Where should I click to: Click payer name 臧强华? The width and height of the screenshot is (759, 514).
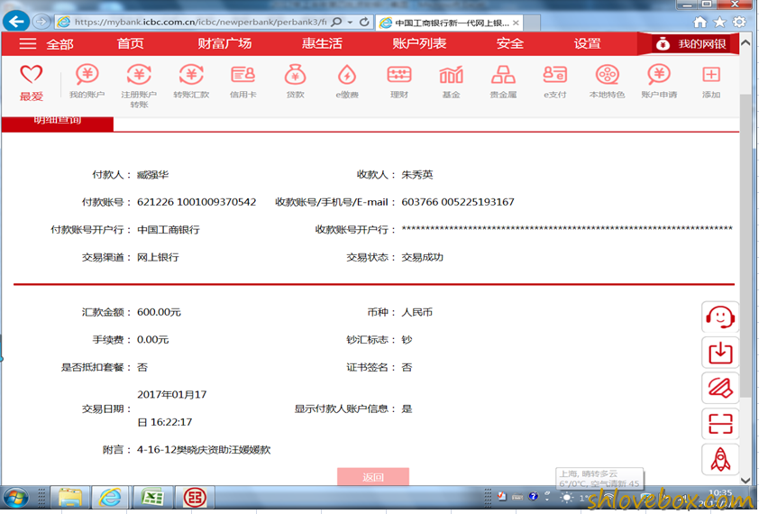pos(152,175)
